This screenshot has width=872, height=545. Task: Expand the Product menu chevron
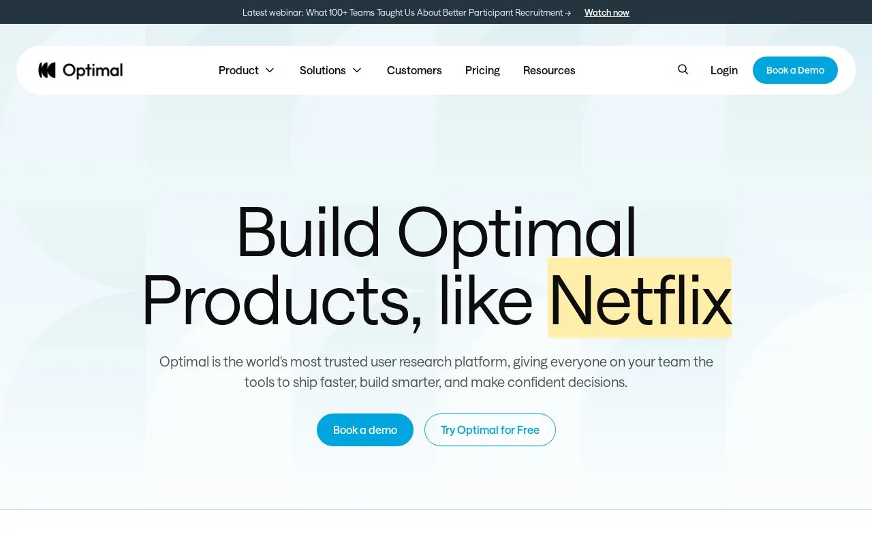tap(270, 70)
